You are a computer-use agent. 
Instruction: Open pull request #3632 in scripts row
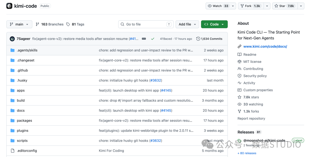click(156, 141)
